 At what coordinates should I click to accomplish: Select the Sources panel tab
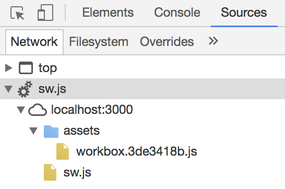click(x=244, y=13)
